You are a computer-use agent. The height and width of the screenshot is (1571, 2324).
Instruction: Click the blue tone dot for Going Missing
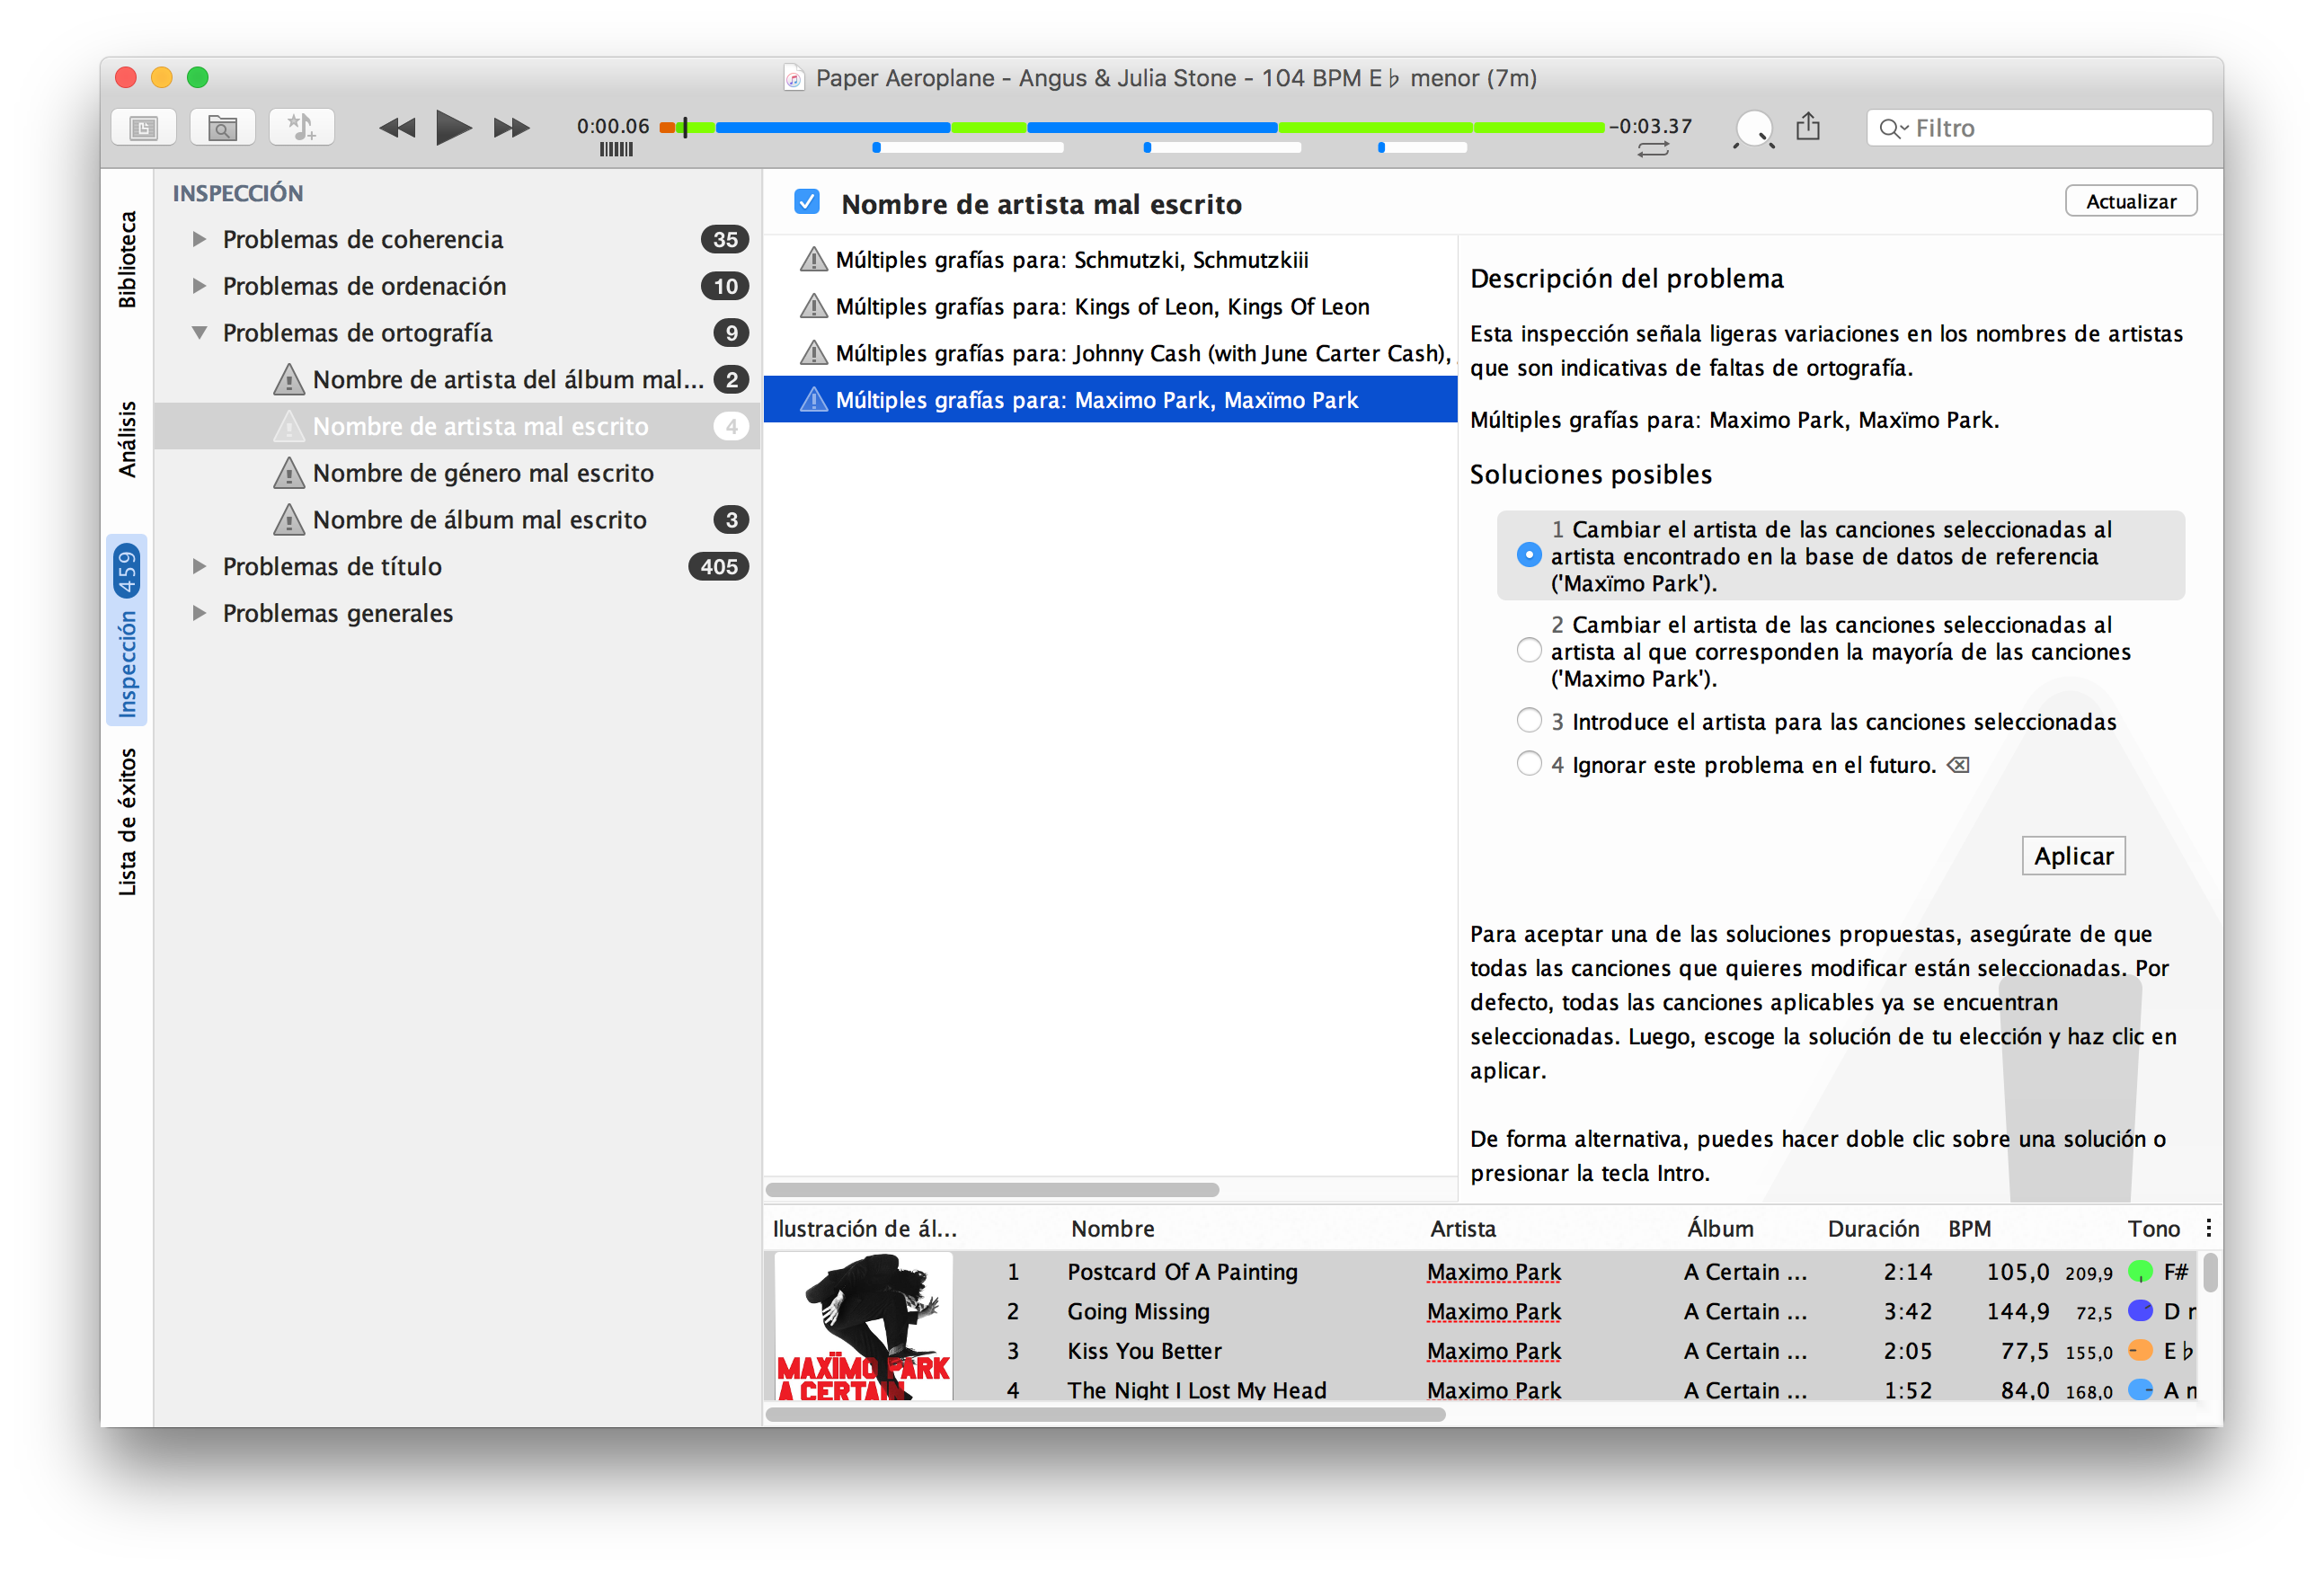pyautogui.click(x=2140, y=1311)
